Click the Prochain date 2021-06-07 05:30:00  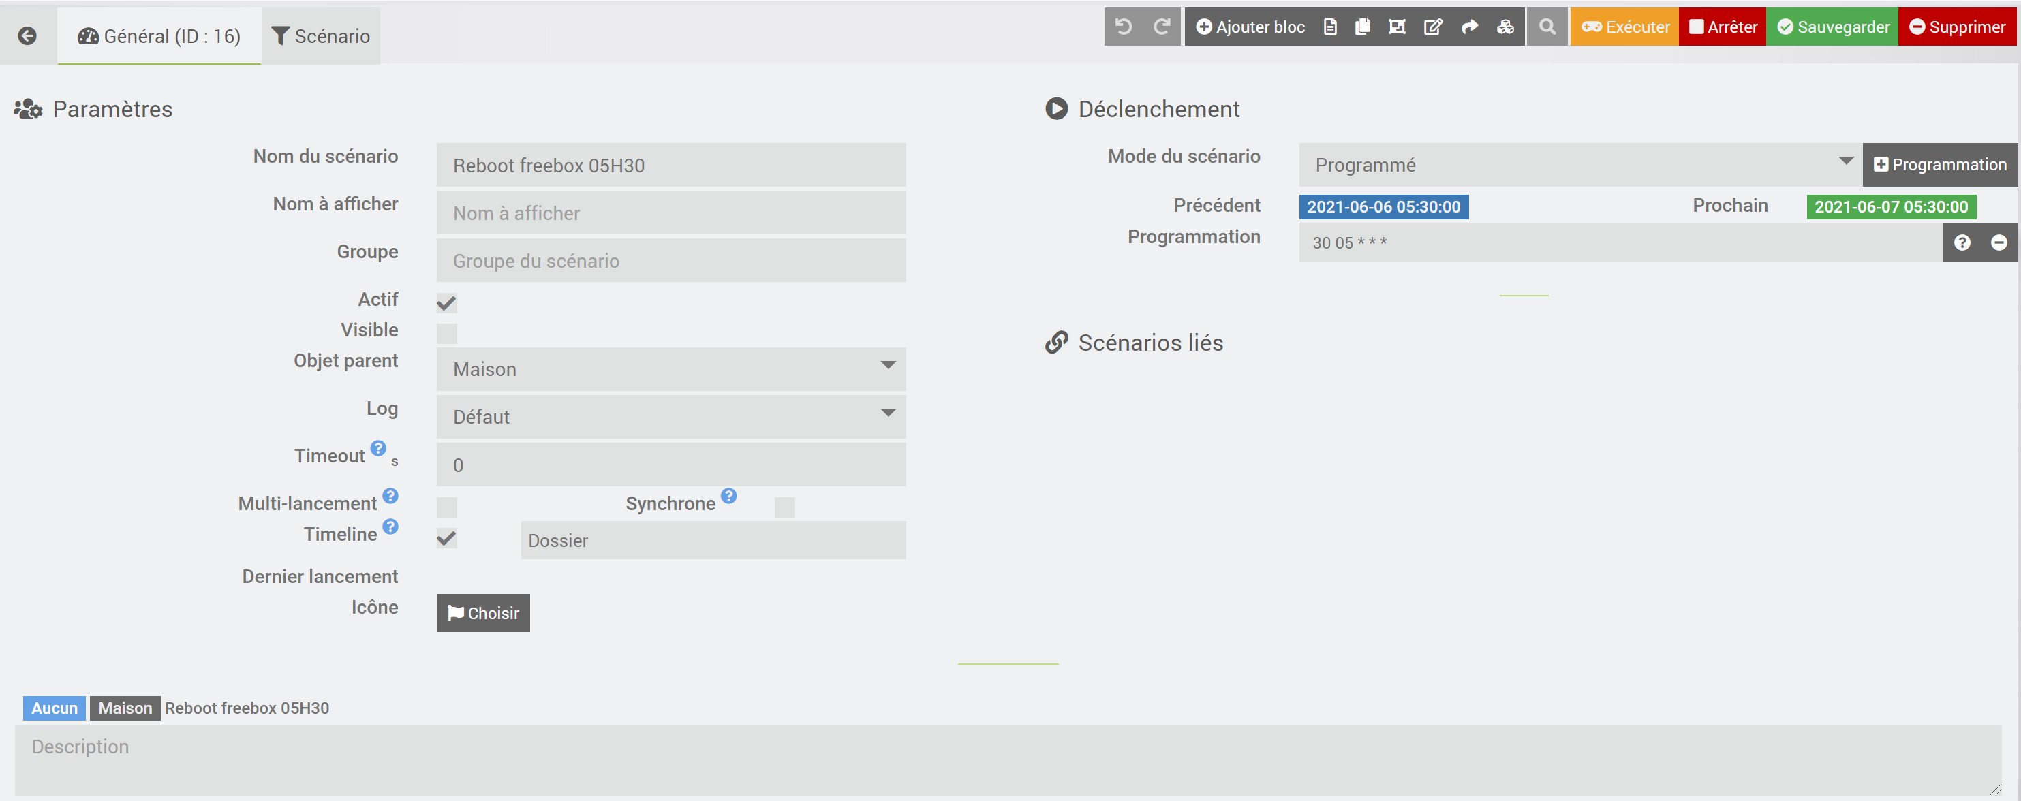1892,207
